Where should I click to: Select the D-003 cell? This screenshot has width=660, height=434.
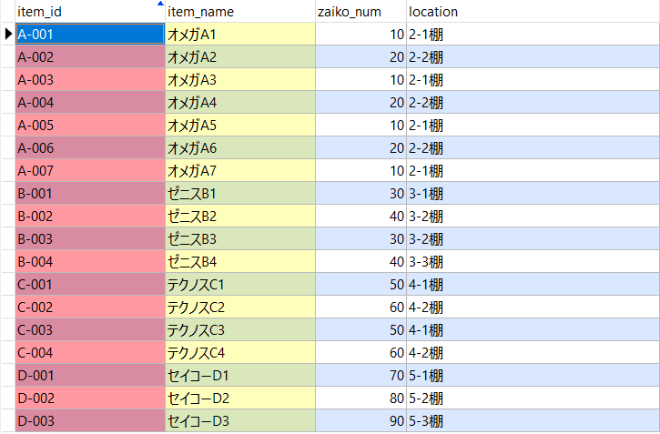pos(90,420)
